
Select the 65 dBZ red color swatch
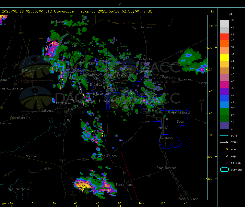(224, 37)
